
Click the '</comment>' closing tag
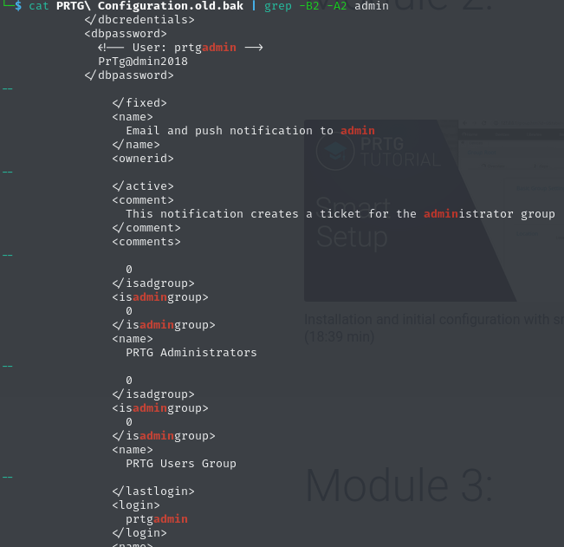(x=146, y=228)
